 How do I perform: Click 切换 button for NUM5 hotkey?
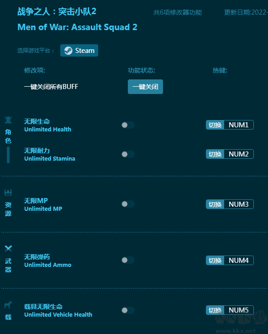click(x=215, y=310)
